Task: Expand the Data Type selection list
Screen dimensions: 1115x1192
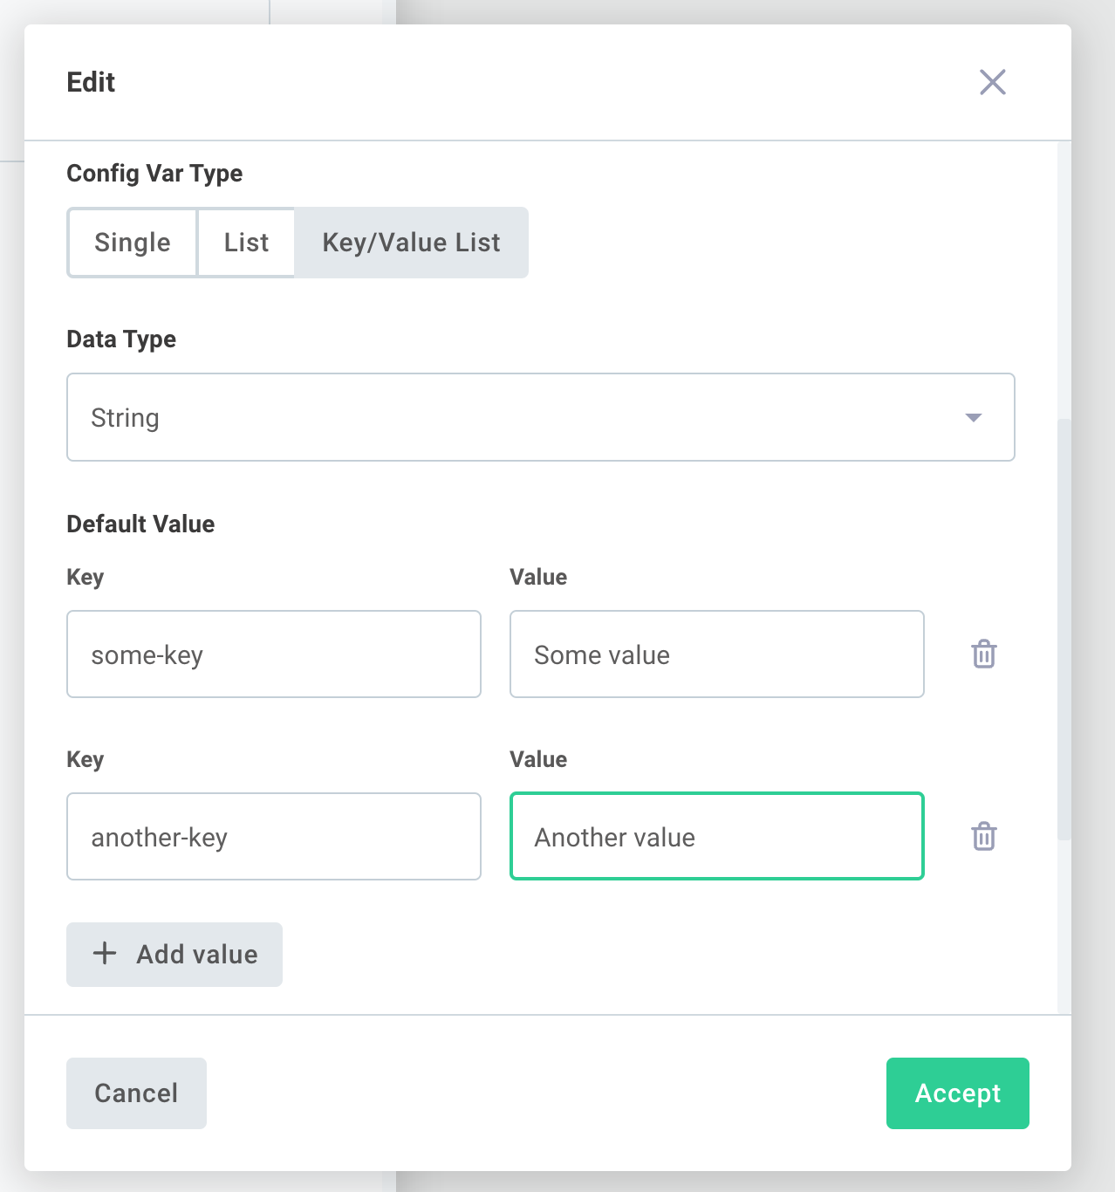Action: click(x=541, y=417)
